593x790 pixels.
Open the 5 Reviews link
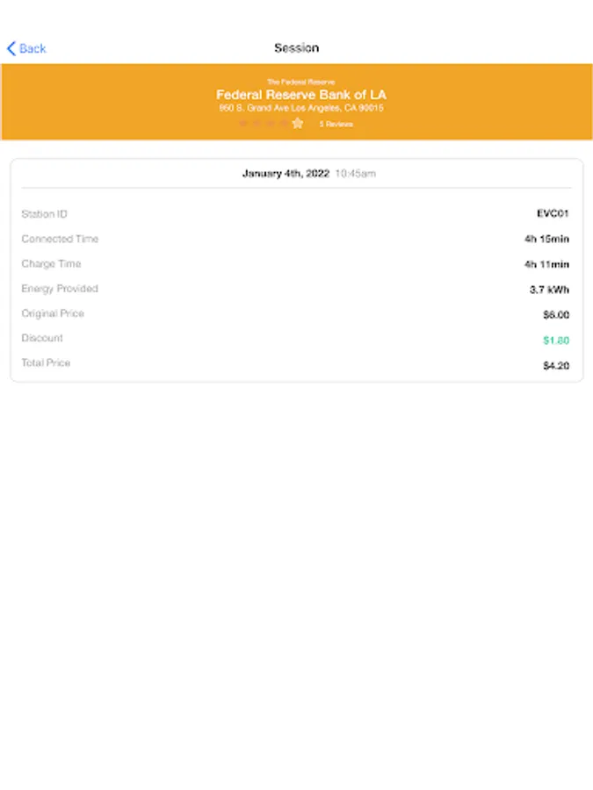(x=336, y=125)
